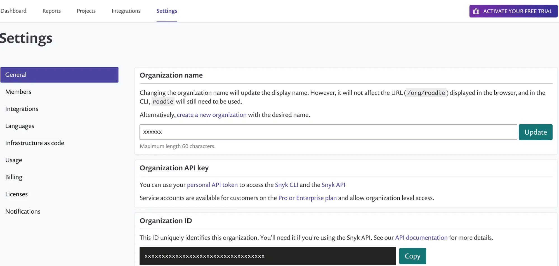Open Infrastructure as code settings

coord(34,143)
